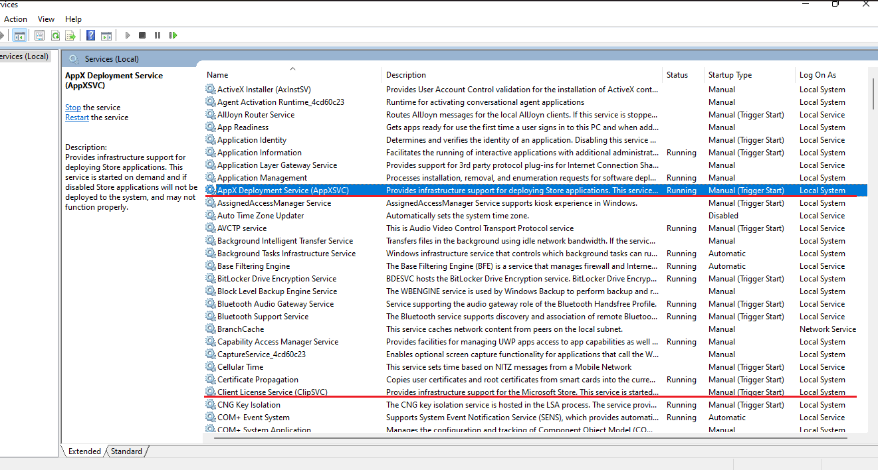This screenshot has width=878, height=470.
Task: Select Bluetooth Support Service in the list
Action: [263, 317]
